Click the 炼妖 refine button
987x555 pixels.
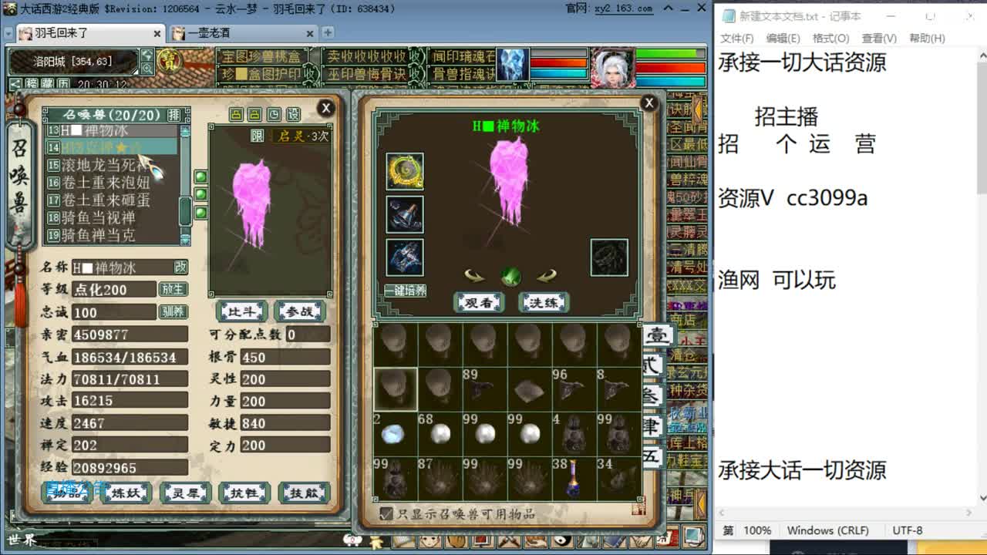[x=126, y=493]
